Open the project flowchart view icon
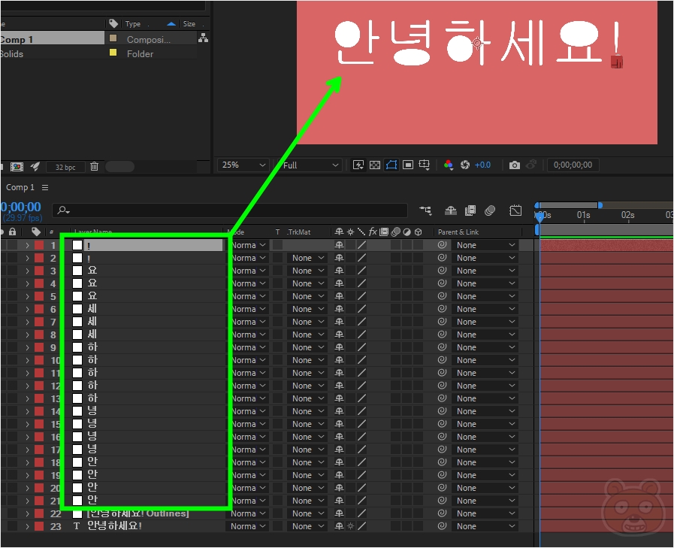The image size is (674, 548). [204, 38]
